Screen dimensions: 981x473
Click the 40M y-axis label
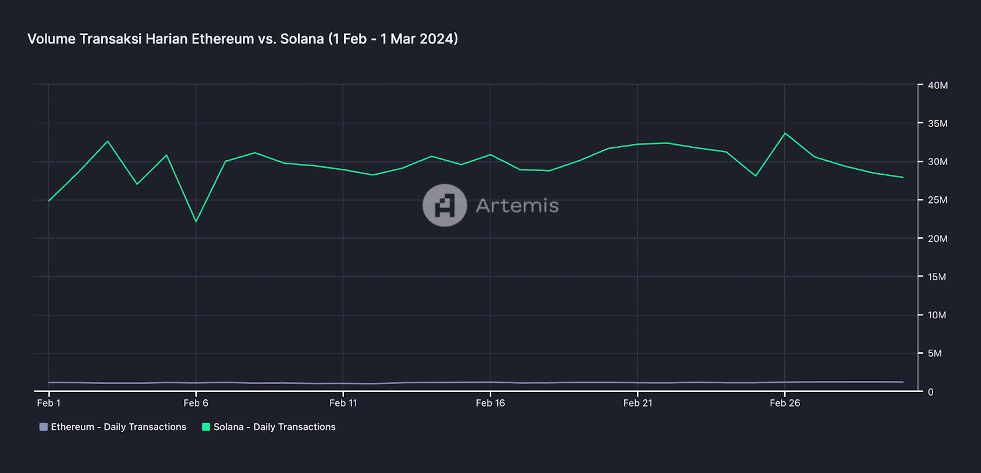tap(937, 85)
